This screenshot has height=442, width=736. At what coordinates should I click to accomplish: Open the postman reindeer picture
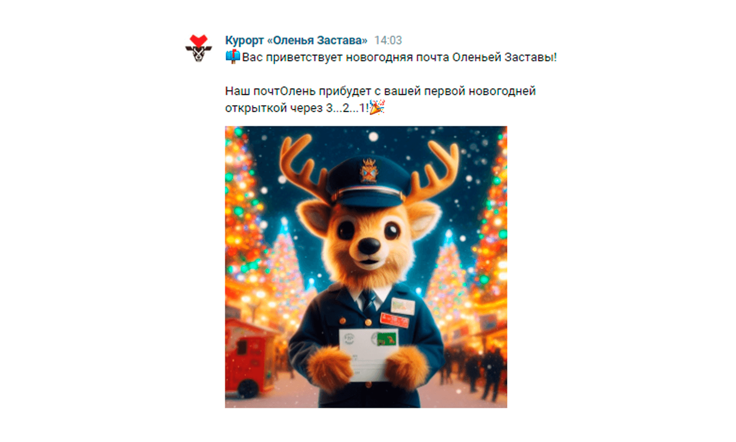click(366, 267)
